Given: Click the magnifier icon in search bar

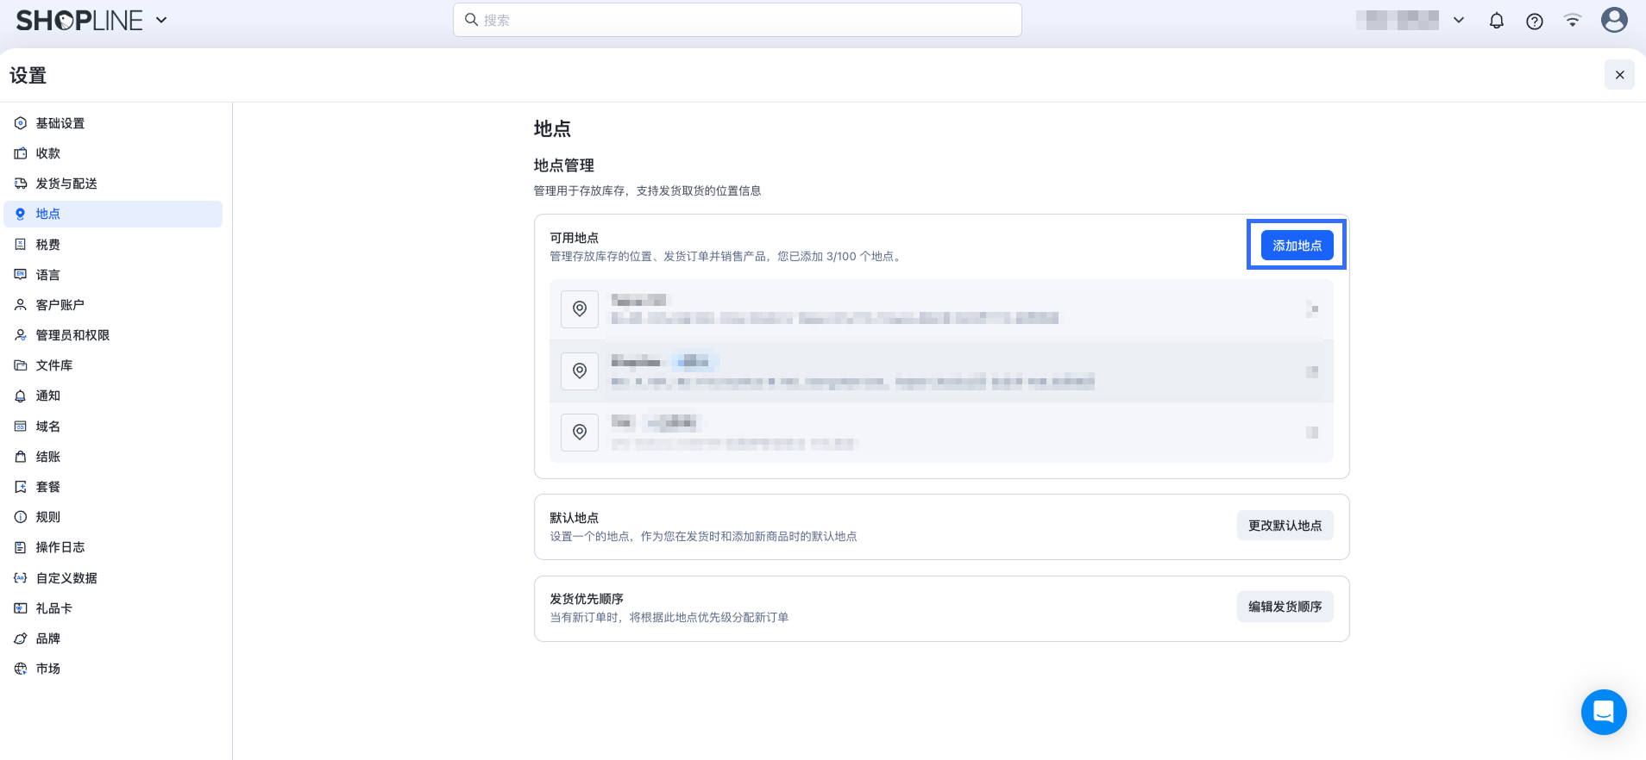Looking at the screenshot, I should coord(471,20).
